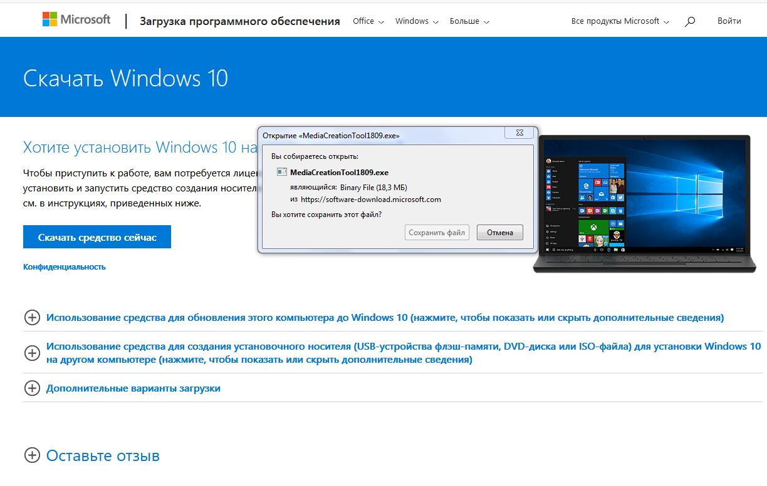The height and width of the screenshot is (486, 767).
Task: Close the file download dialog
Action: coord(519,133)
